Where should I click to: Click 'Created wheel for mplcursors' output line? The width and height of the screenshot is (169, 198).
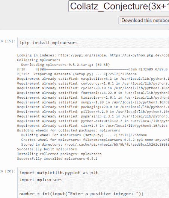(95, 140)
